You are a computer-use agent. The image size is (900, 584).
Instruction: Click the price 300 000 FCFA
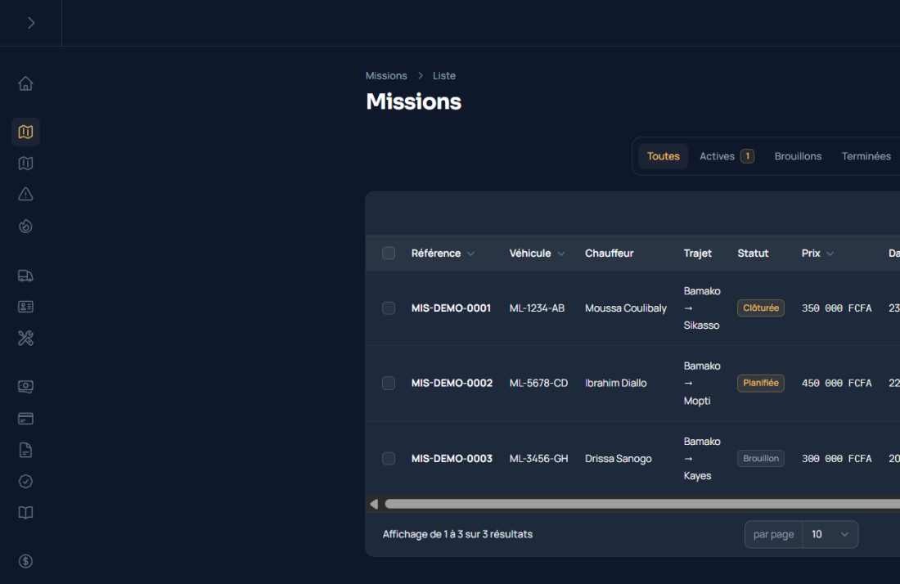[x=836, y=458]
